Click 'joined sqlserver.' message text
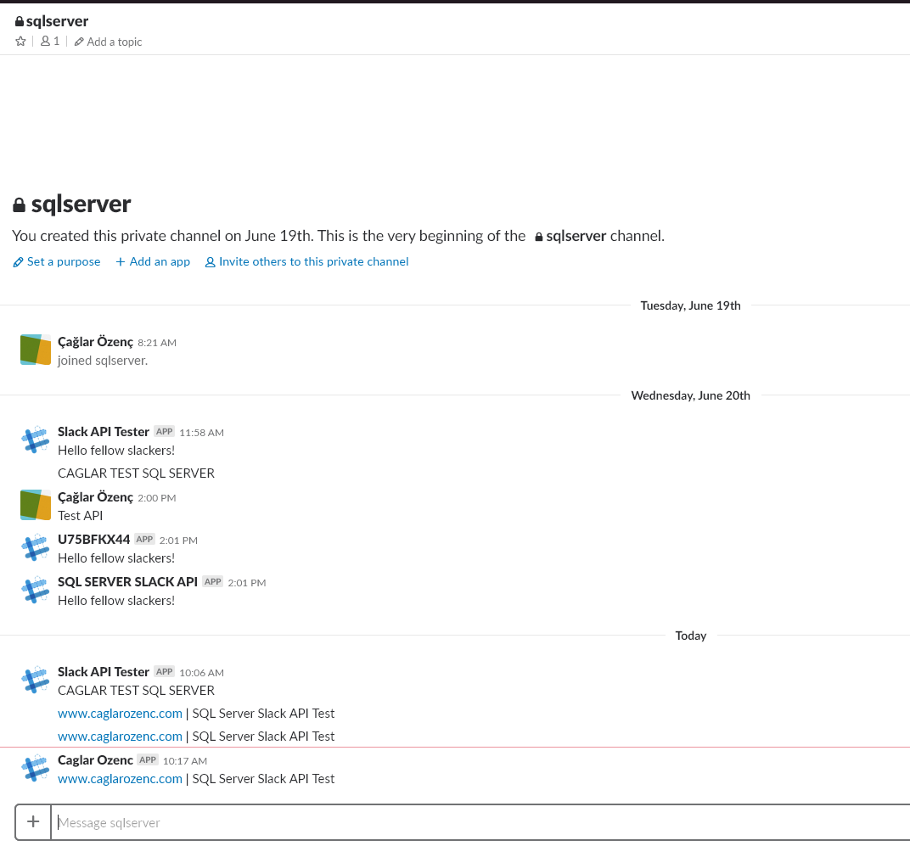Image resolution: width=910 pixels, height=846 pixels. (x=103, y=361)
